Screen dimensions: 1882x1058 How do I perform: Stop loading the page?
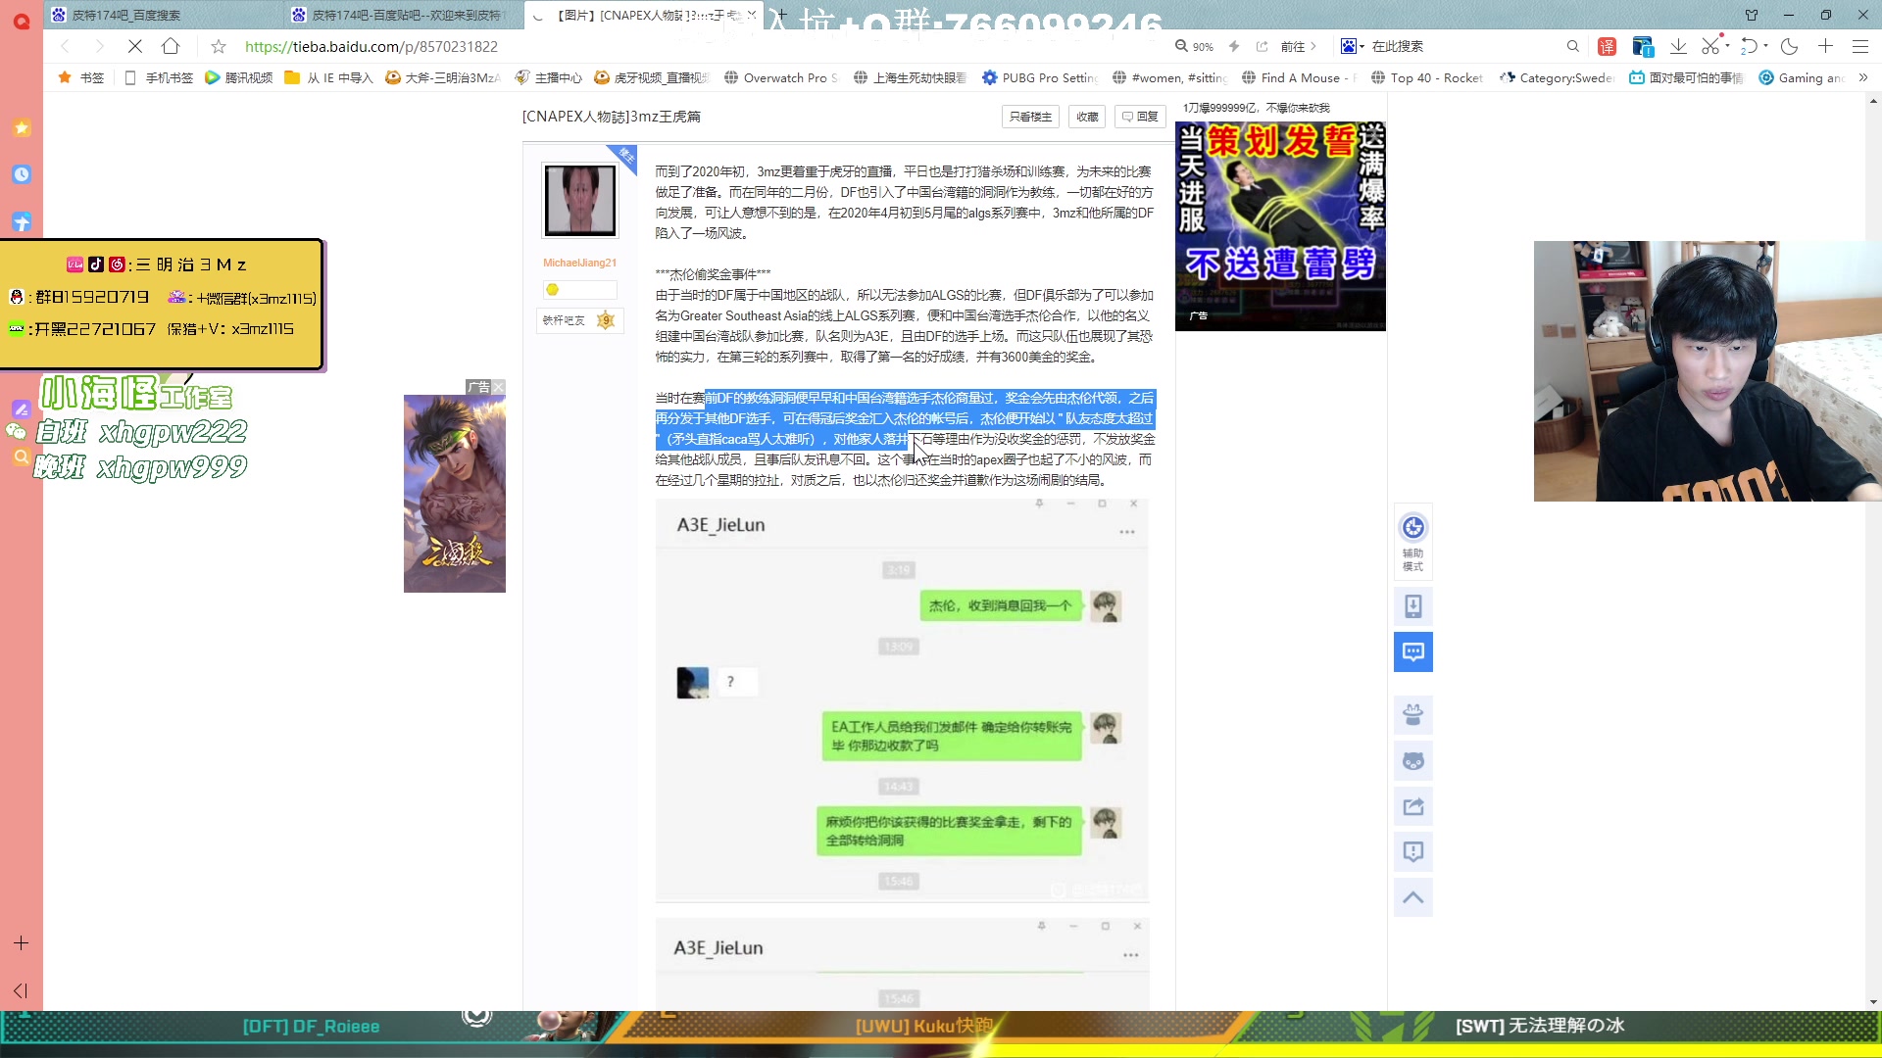pos(135,46)
